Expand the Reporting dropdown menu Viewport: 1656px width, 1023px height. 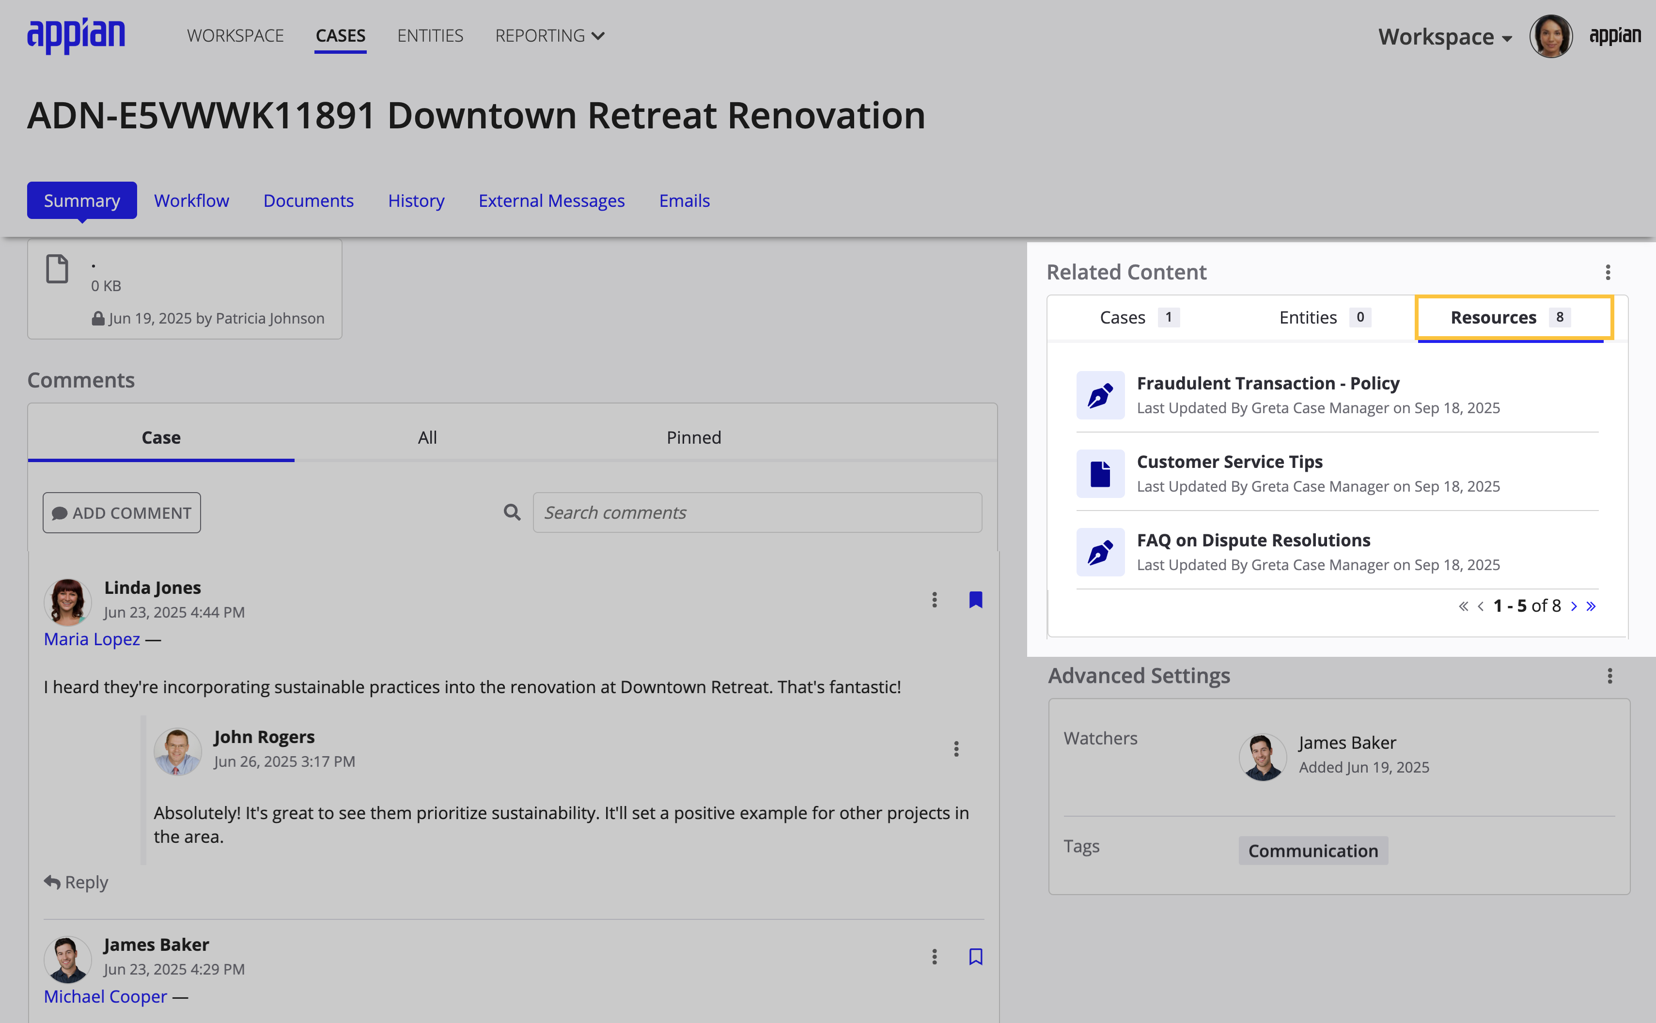pos(549,36)
